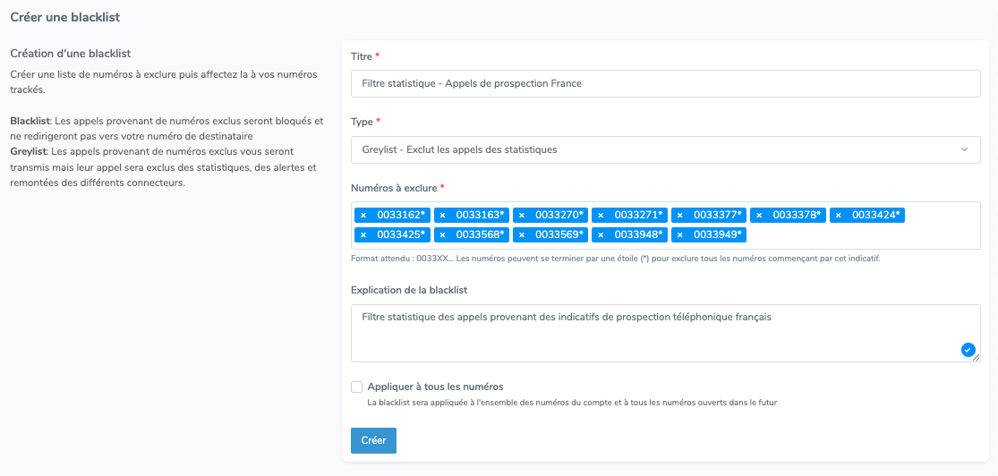This screenshot has height=476, width=998.
Task: Remove the 0033378* tag
Action: [x=759, y=215]
